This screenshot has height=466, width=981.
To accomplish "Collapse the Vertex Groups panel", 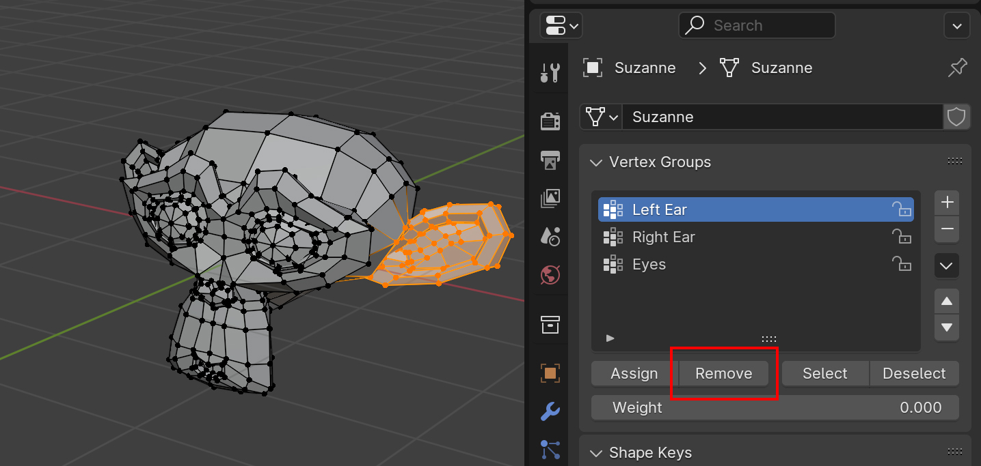I will pyautogui.click(x=597, y=162).
